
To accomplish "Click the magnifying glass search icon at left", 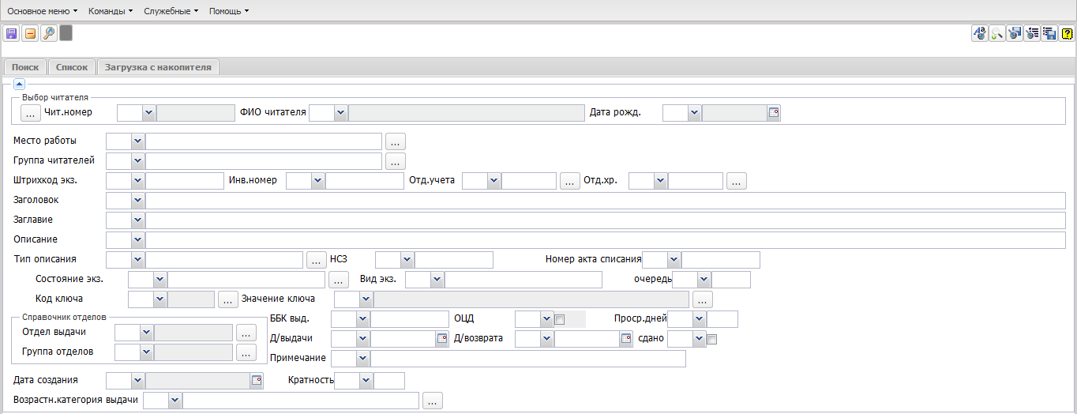I will point(48,33).
